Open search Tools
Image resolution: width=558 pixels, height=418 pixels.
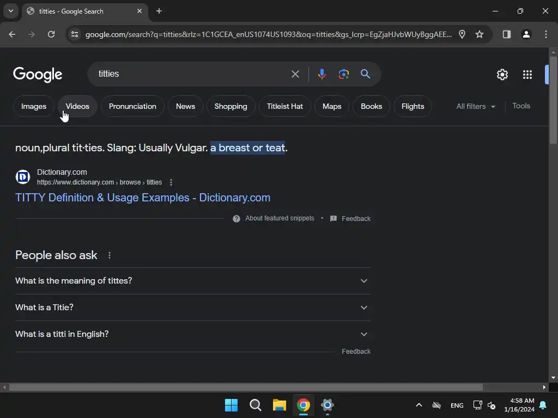click(521, 106)
